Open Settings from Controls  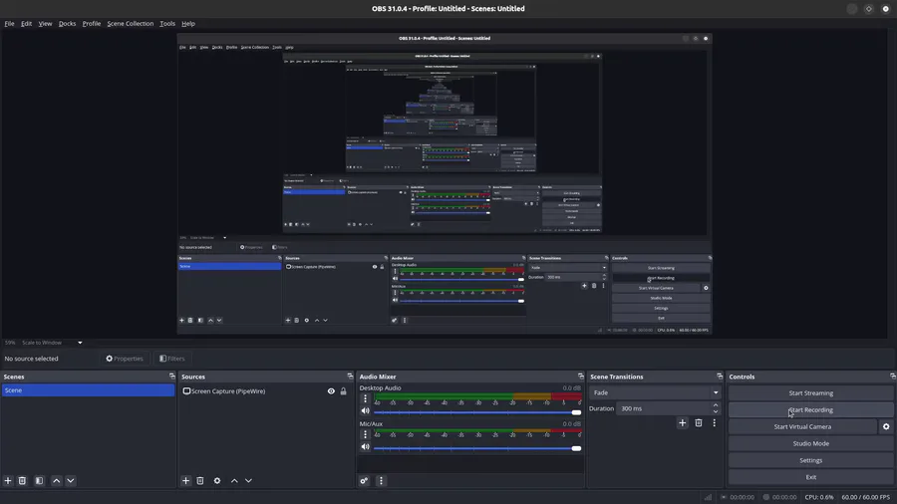tap(810, 460)
